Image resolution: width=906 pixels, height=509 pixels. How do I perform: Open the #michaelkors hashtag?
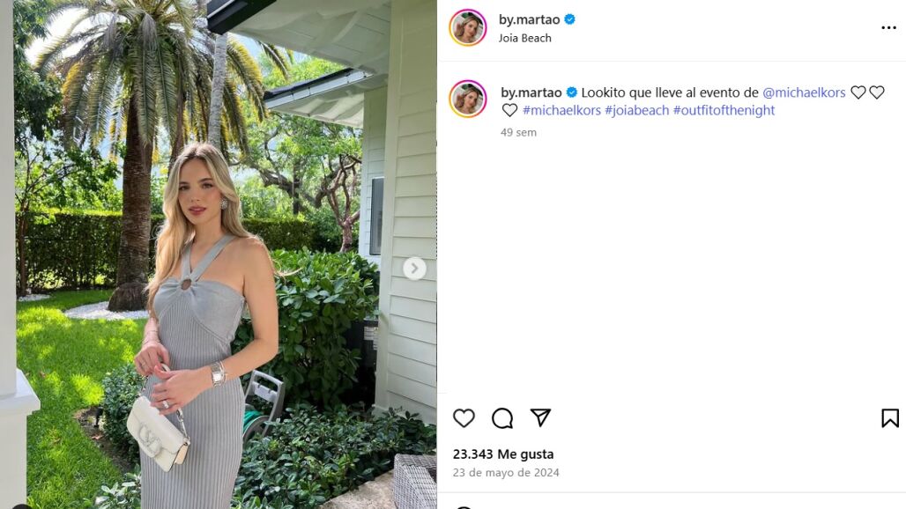pyautogui.click(x=561, y=110)
